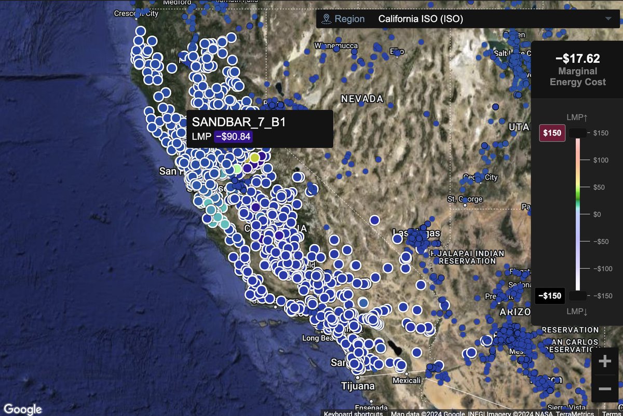Click the Region label text

(x=349, y=19)
